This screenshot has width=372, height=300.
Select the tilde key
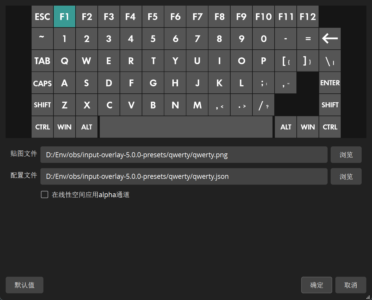(42, 38)
